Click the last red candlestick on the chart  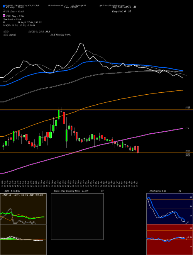pyautogui.click(x=138, y=149)
